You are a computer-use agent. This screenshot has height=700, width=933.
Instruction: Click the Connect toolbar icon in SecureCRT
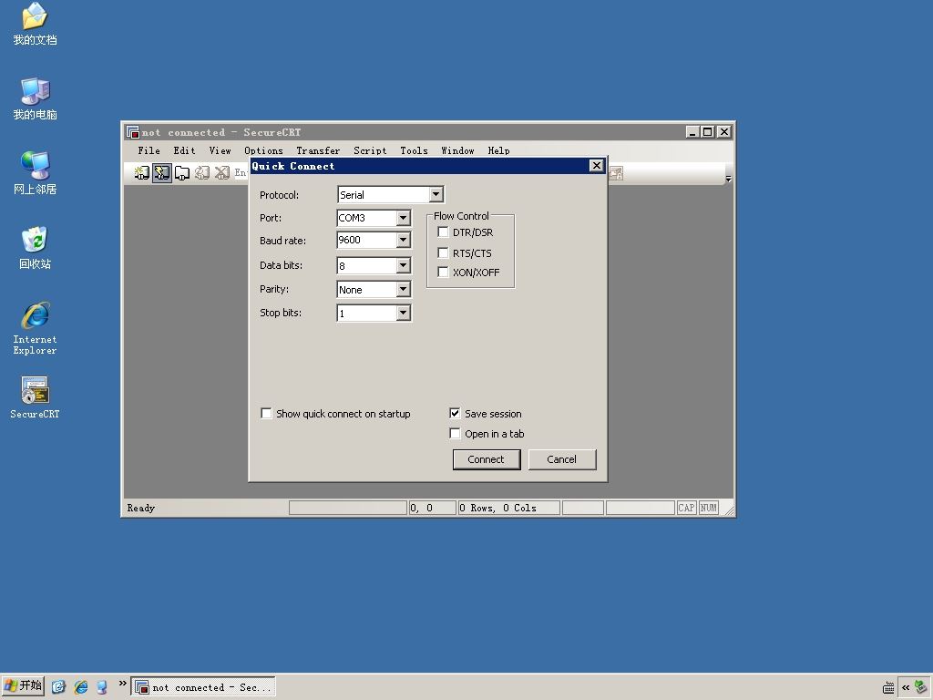[x=141, y=173]
